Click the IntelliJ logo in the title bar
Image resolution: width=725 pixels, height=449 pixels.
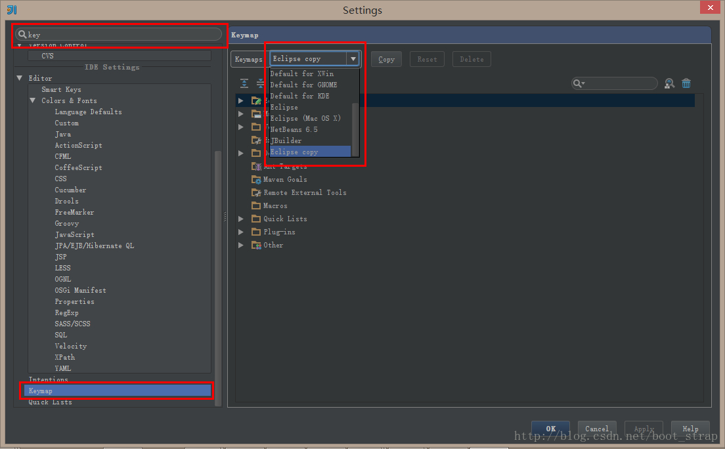point(12,9)
